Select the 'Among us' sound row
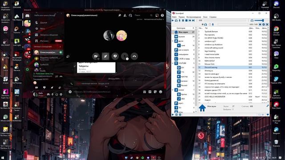This screenshot has width=285, height=160. click(232, 71)
